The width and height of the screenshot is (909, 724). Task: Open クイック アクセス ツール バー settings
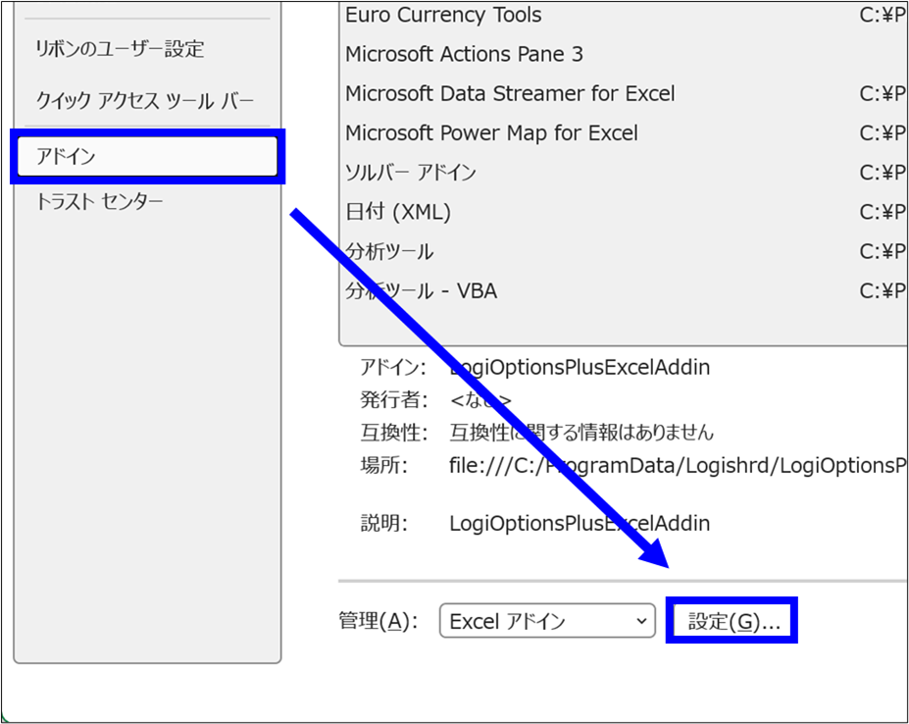coord(144,101)
